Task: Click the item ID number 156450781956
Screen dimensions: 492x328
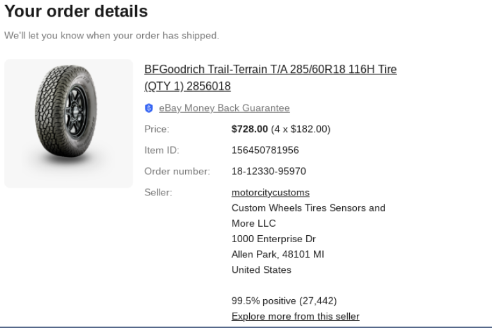Action: point(265,151)
